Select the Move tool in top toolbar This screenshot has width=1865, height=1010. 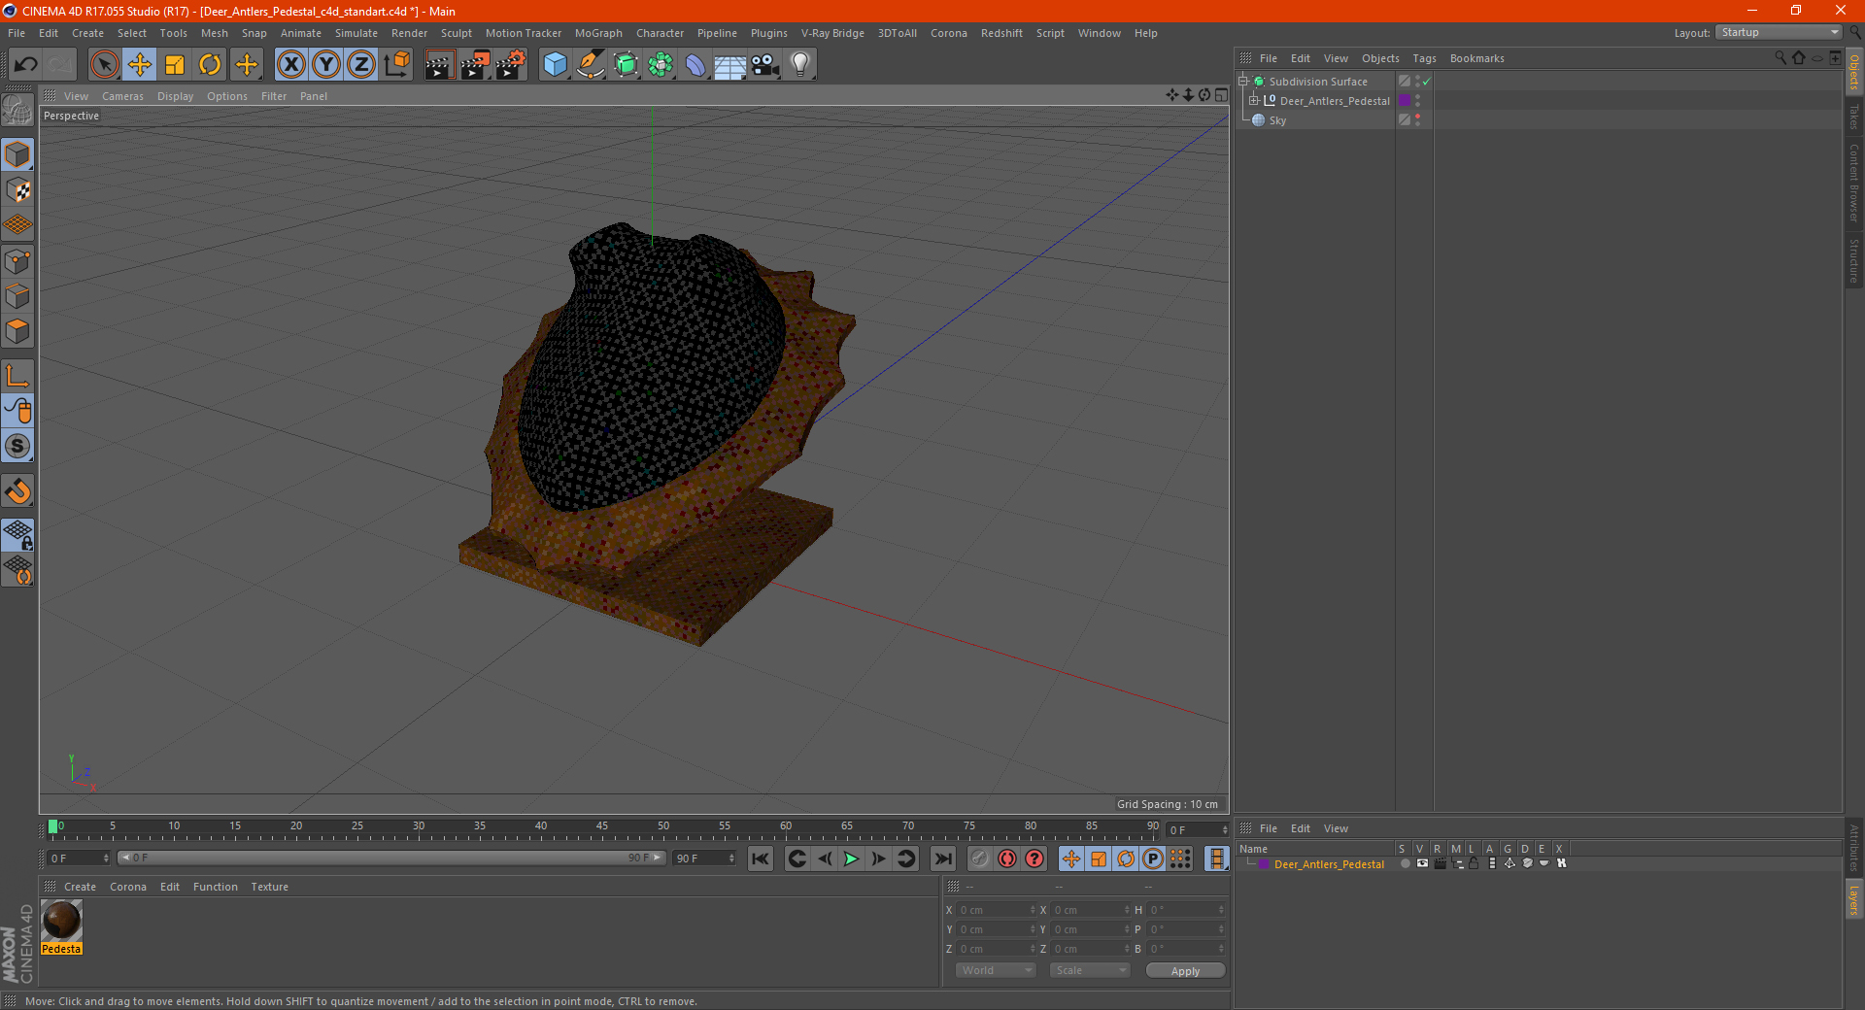[x=140, y=65]
